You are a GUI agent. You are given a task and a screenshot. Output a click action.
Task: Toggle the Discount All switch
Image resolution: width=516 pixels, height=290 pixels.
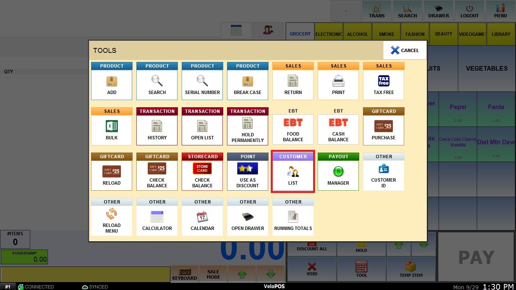[312, 247]
